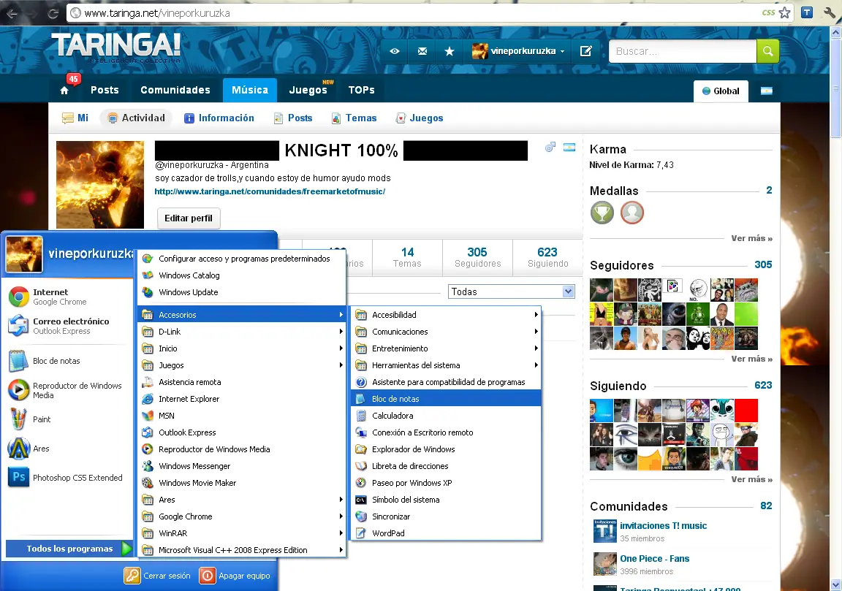This screenshot has width=842, height=591.
Task: Select the Música navigation tab
Action: point(250,90)
